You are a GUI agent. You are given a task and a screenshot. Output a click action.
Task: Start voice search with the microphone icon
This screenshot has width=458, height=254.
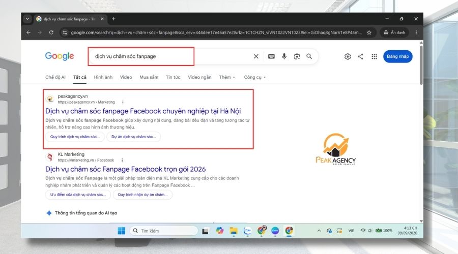pyautogui.click(x=284, y=56)
